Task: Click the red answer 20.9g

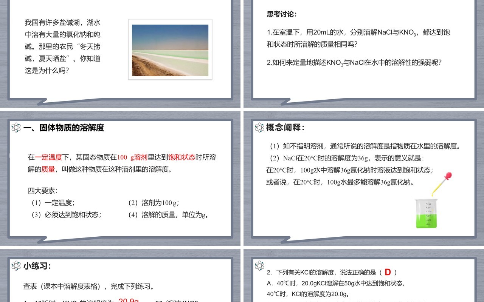Action: 129,300
